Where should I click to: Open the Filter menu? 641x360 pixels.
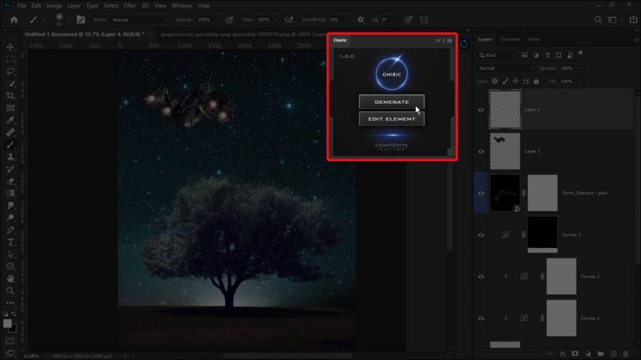[x=130, y=6]
